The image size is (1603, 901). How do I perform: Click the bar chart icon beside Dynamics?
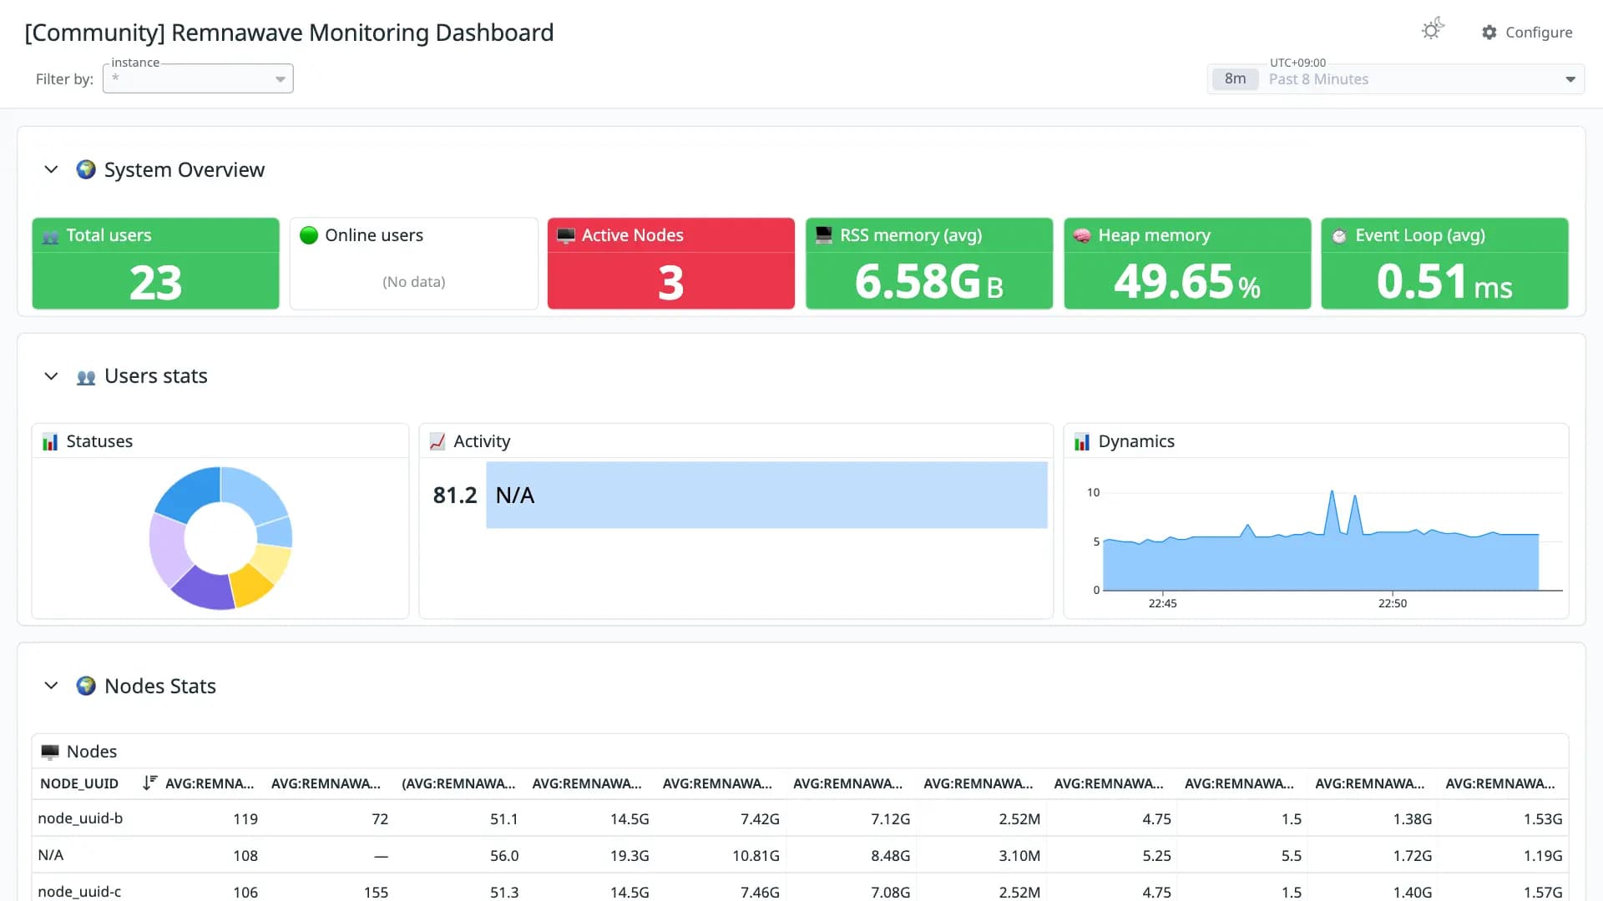click(x=1082, y=441)
